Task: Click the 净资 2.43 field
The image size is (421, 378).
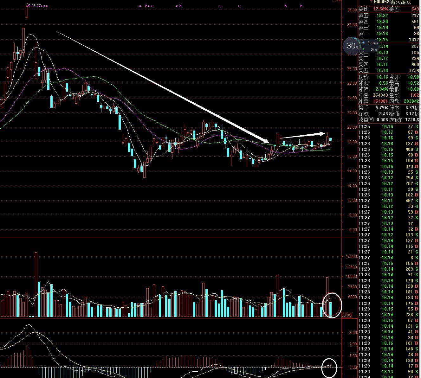Action: pyautogui.click(x=373, y=114)
